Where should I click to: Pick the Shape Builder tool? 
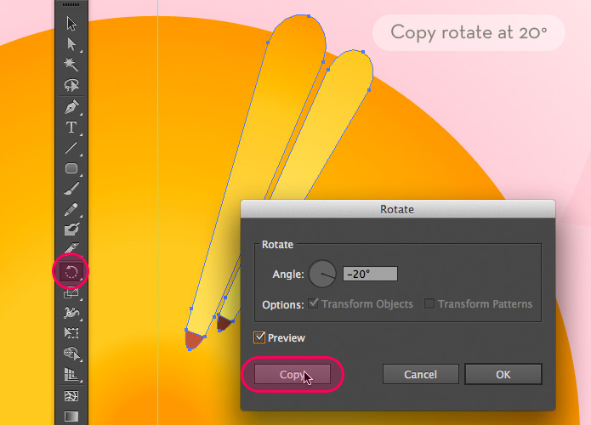click(x=71, y=354)
